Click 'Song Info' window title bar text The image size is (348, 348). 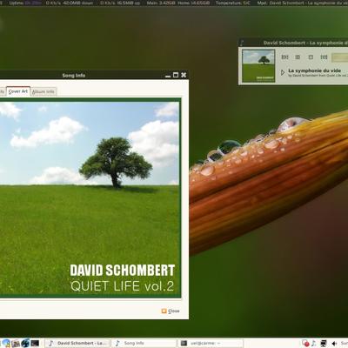pyautogui.click(x=74, y=76)
